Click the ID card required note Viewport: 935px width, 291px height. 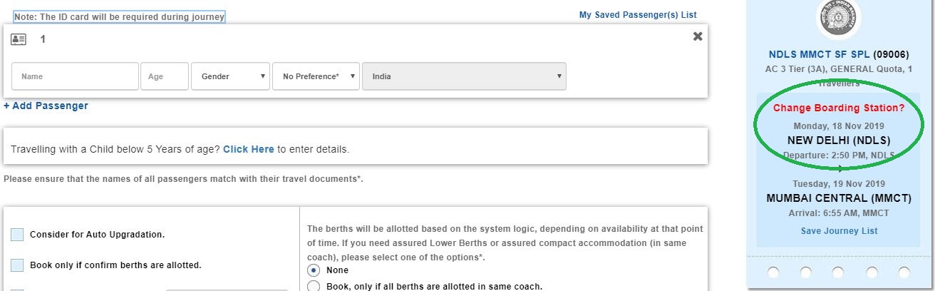click(114, 16)
